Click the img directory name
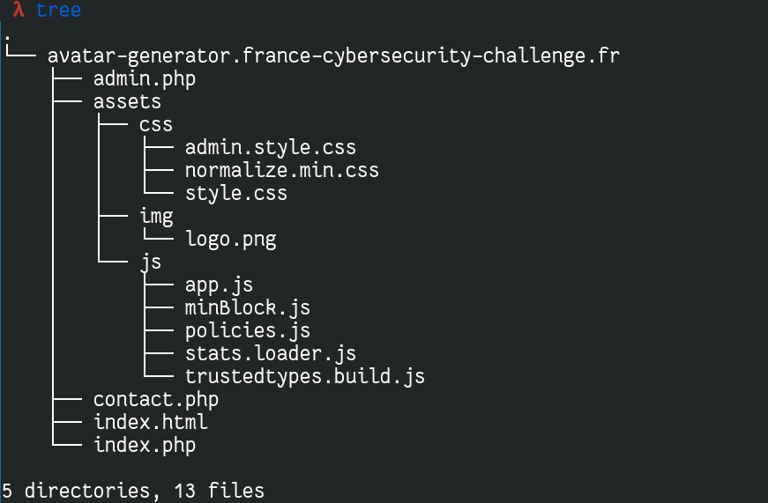The width and height of the screenshot is (768, 503). (156, 217)
